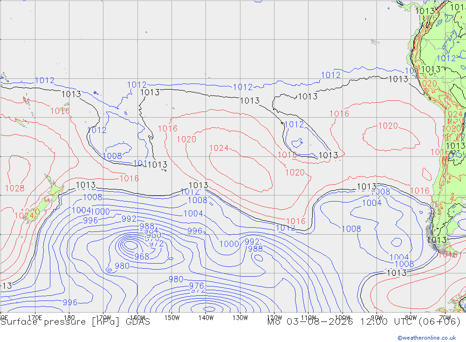Select the 130W longitude axis label
The width and height of the screenshot is (466, 342).
point(240,318)
